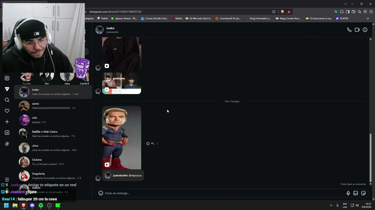This screenshot has height=210, width=375.
Task: Open the browser extensions puzzle icon
Action: pyautogui.click(x=342, y=12)
